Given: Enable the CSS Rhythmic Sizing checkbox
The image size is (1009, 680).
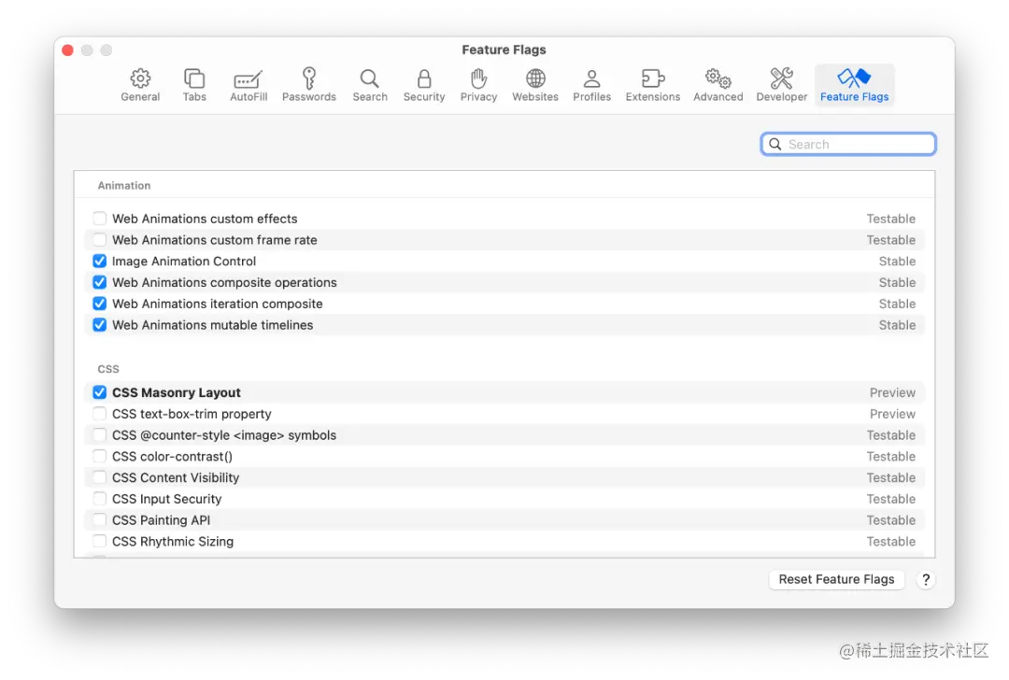Looking at the screenshot, I should [x=100, y=541].
